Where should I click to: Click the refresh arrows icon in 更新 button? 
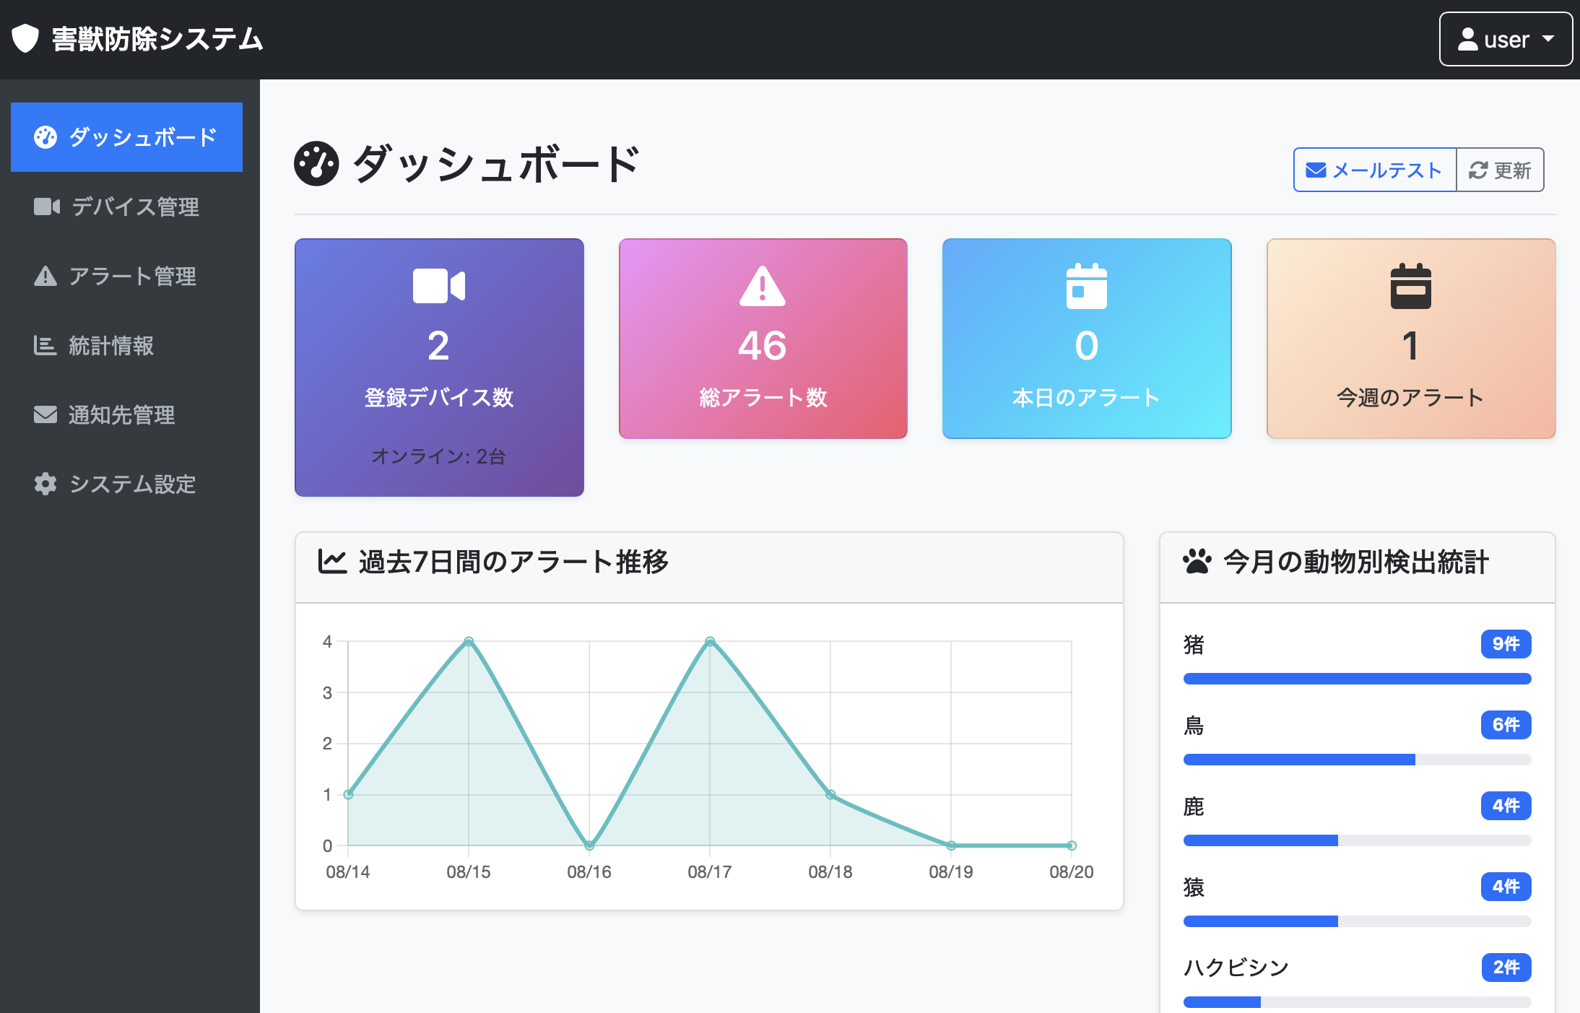[x=1478, y=170]
